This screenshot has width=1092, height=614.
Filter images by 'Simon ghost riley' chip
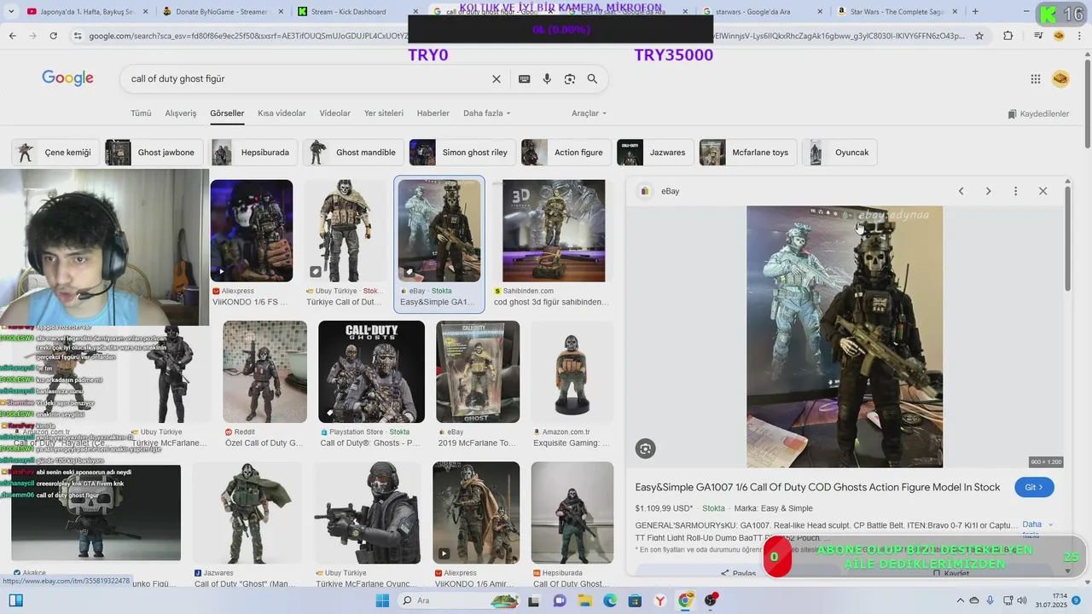462,153
